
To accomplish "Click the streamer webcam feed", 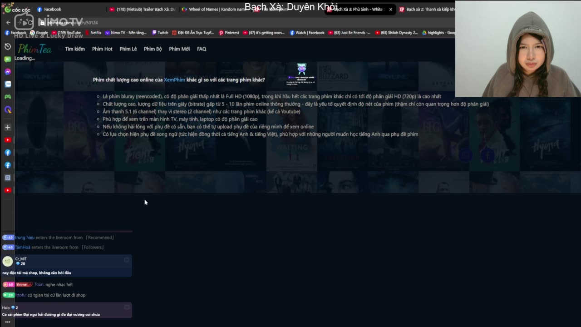I will 518,49.
